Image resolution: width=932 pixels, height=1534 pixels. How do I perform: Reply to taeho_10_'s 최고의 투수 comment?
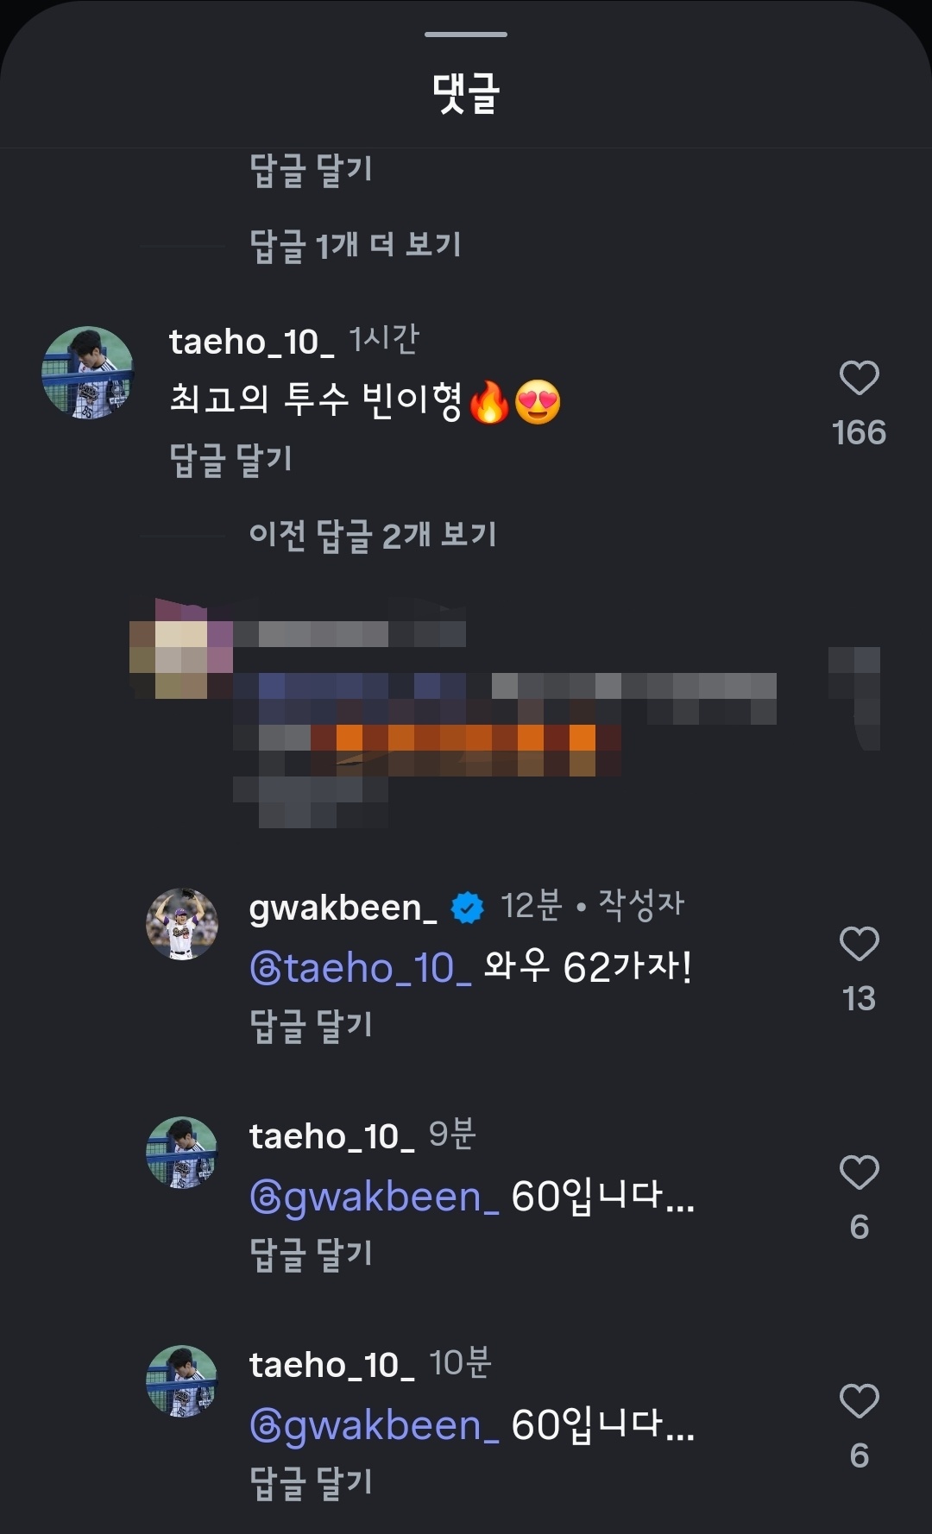click(x=230, y=459)
